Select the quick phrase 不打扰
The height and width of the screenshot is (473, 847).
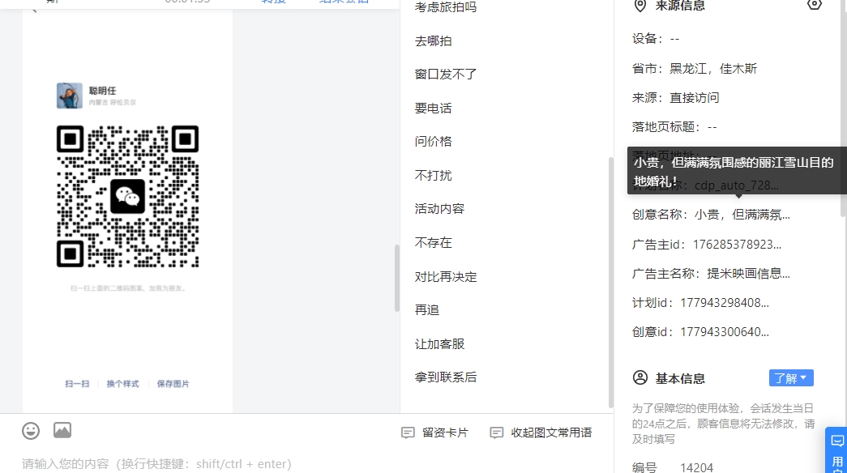pyautogui.click(x=433, y=176)
